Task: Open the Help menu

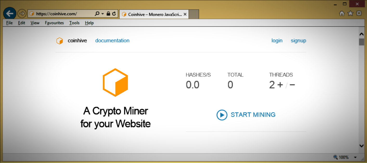Action: coord(89,23)
